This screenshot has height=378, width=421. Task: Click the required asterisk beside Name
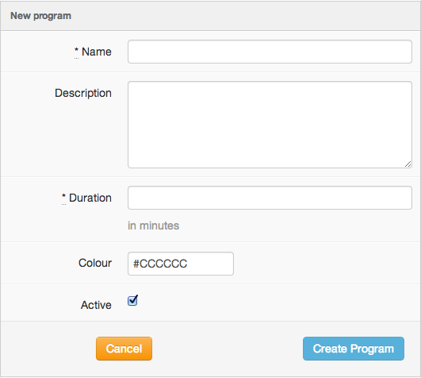point(77,50)
